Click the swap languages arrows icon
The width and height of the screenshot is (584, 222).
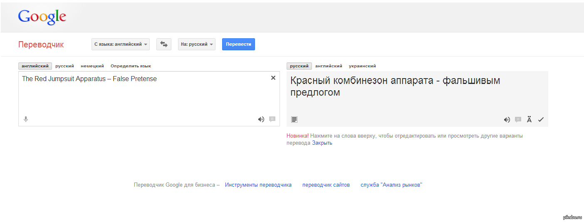[x=164, y=44]
